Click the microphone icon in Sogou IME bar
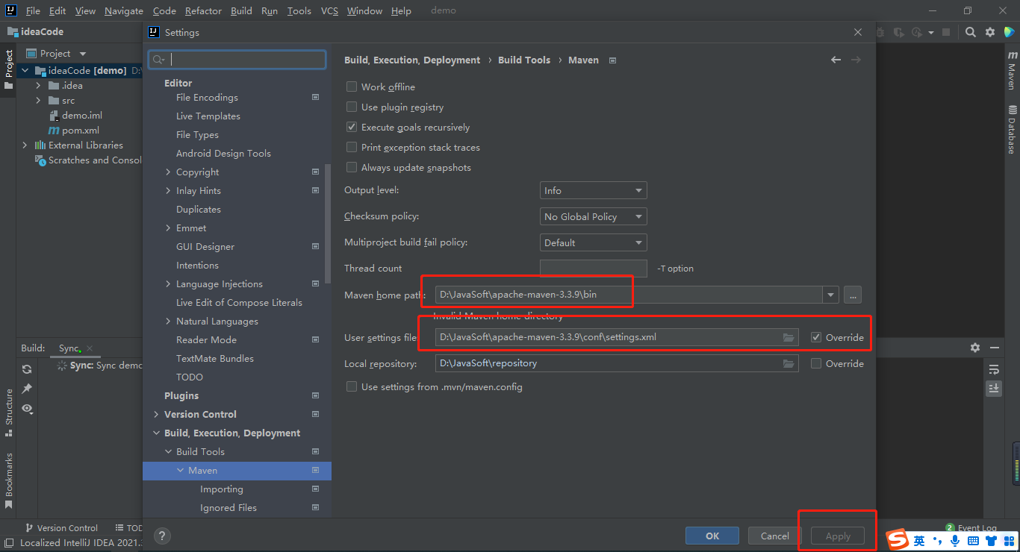The image size is (1020, 552). tap(954, 540)
